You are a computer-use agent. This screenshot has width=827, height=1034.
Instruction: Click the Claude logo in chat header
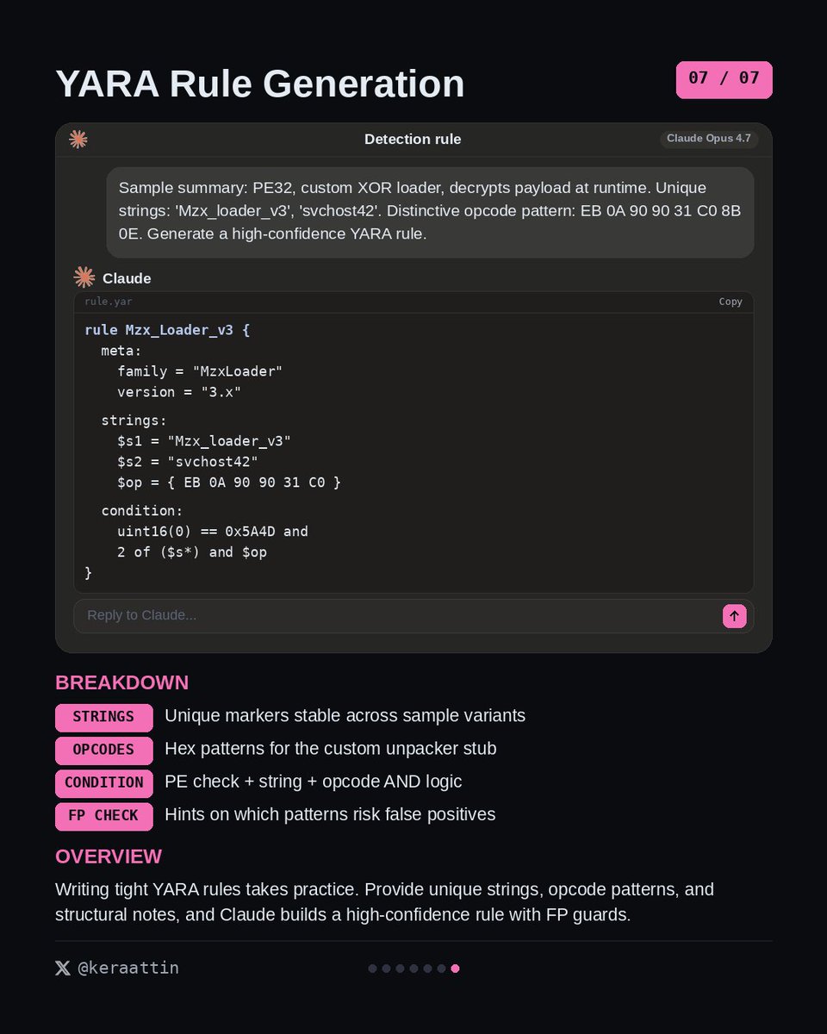(x=78, y=139)
